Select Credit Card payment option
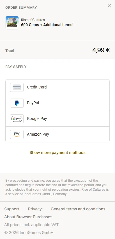 pos(58,87)
